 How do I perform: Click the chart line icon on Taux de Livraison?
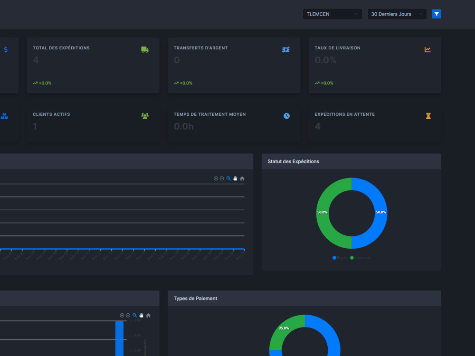tap(427, 50)
